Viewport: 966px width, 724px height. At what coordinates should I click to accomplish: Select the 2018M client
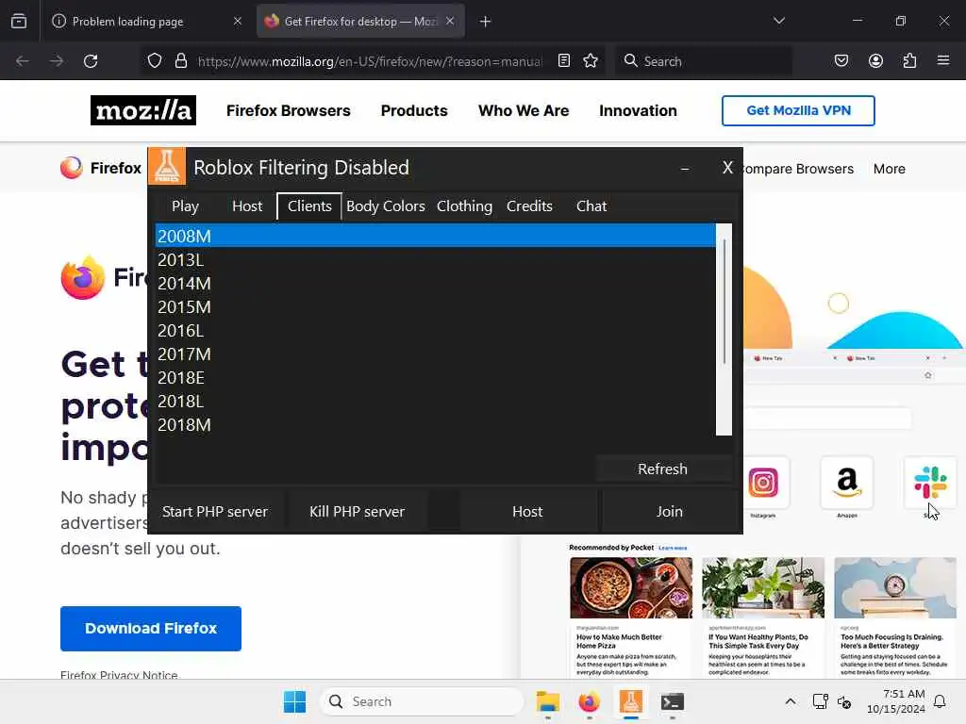click(436, 425)
